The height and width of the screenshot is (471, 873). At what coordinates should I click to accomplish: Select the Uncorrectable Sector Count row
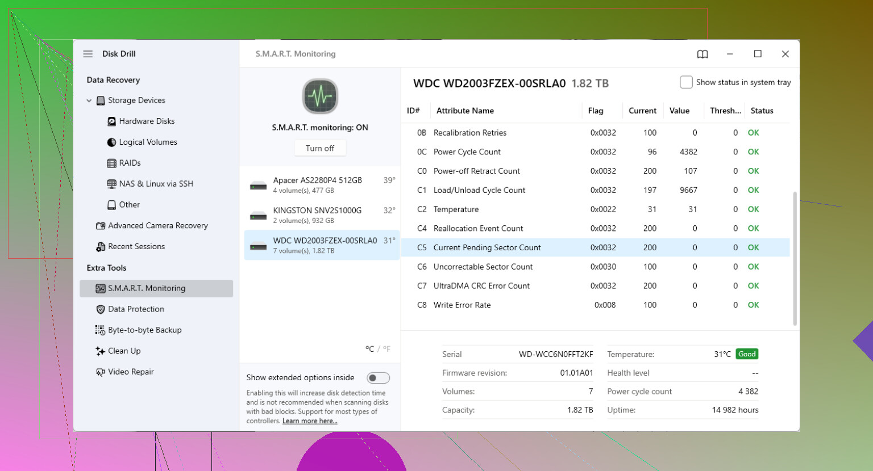click(x=596, y=267)
